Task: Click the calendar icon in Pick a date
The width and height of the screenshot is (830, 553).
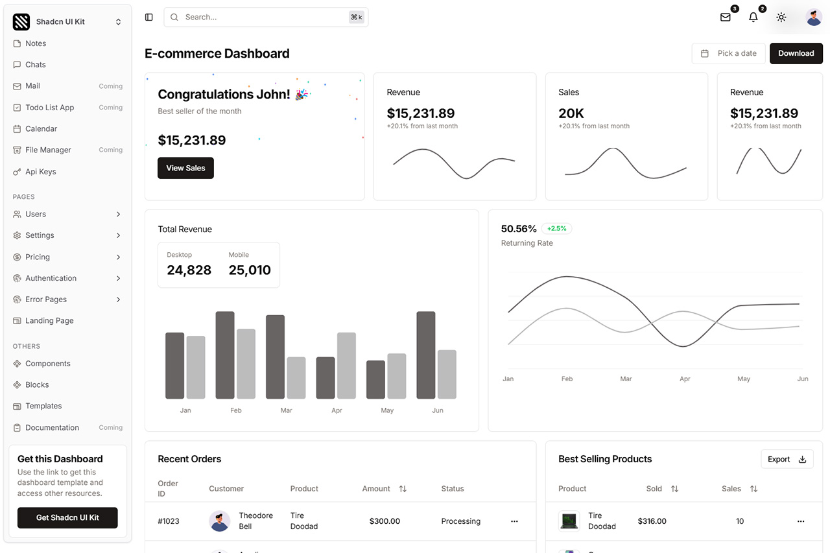Action: point(704,53)
